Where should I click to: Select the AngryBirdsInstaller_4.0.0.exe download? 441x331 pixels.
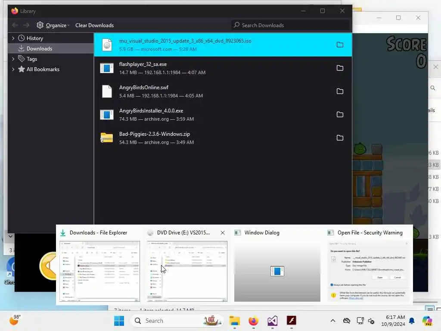(x=223, y=115)
